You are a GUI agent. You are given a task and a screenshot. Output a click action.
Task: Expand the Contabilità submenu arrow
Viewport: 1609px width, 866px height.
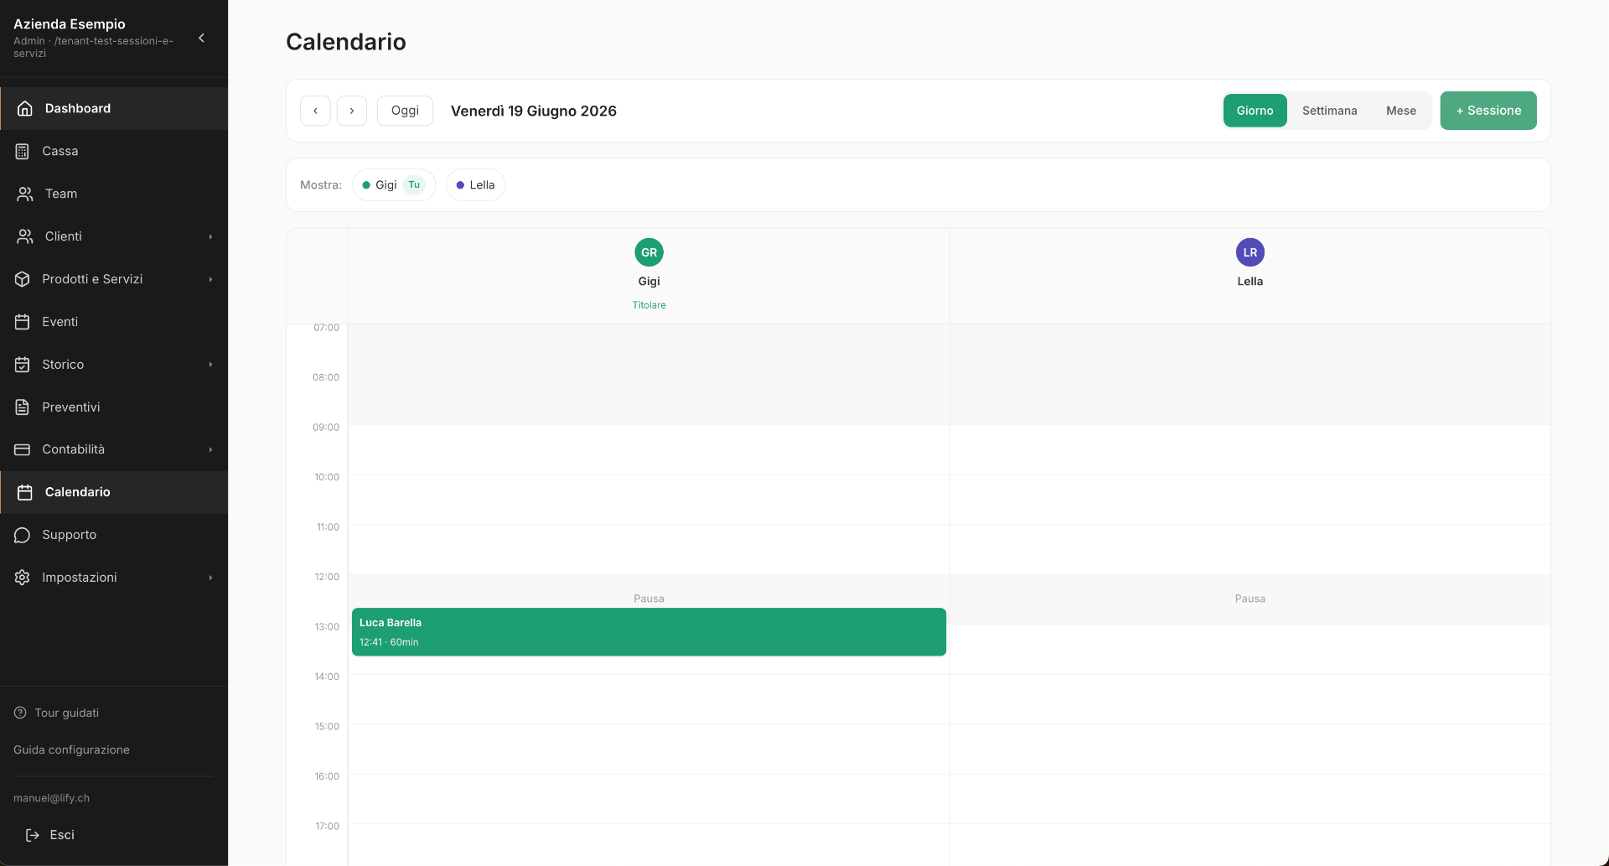point(210,449)
